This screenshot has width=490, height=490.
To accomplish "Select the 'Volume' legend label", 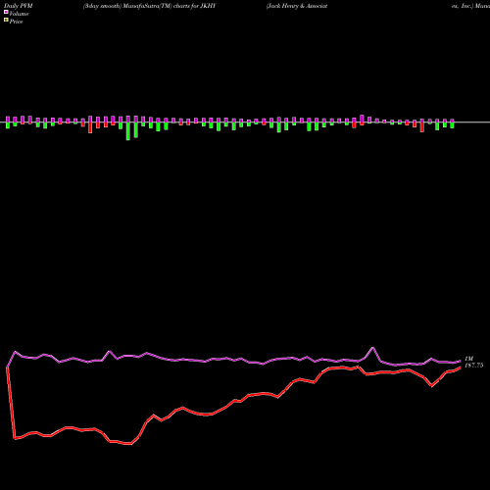I will point(19,14).
